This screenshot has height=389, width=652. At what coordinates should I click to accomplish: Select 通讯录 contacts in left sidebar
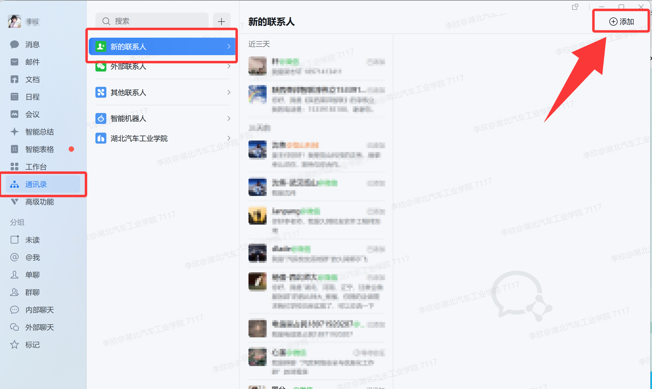(x=43, y=184)
